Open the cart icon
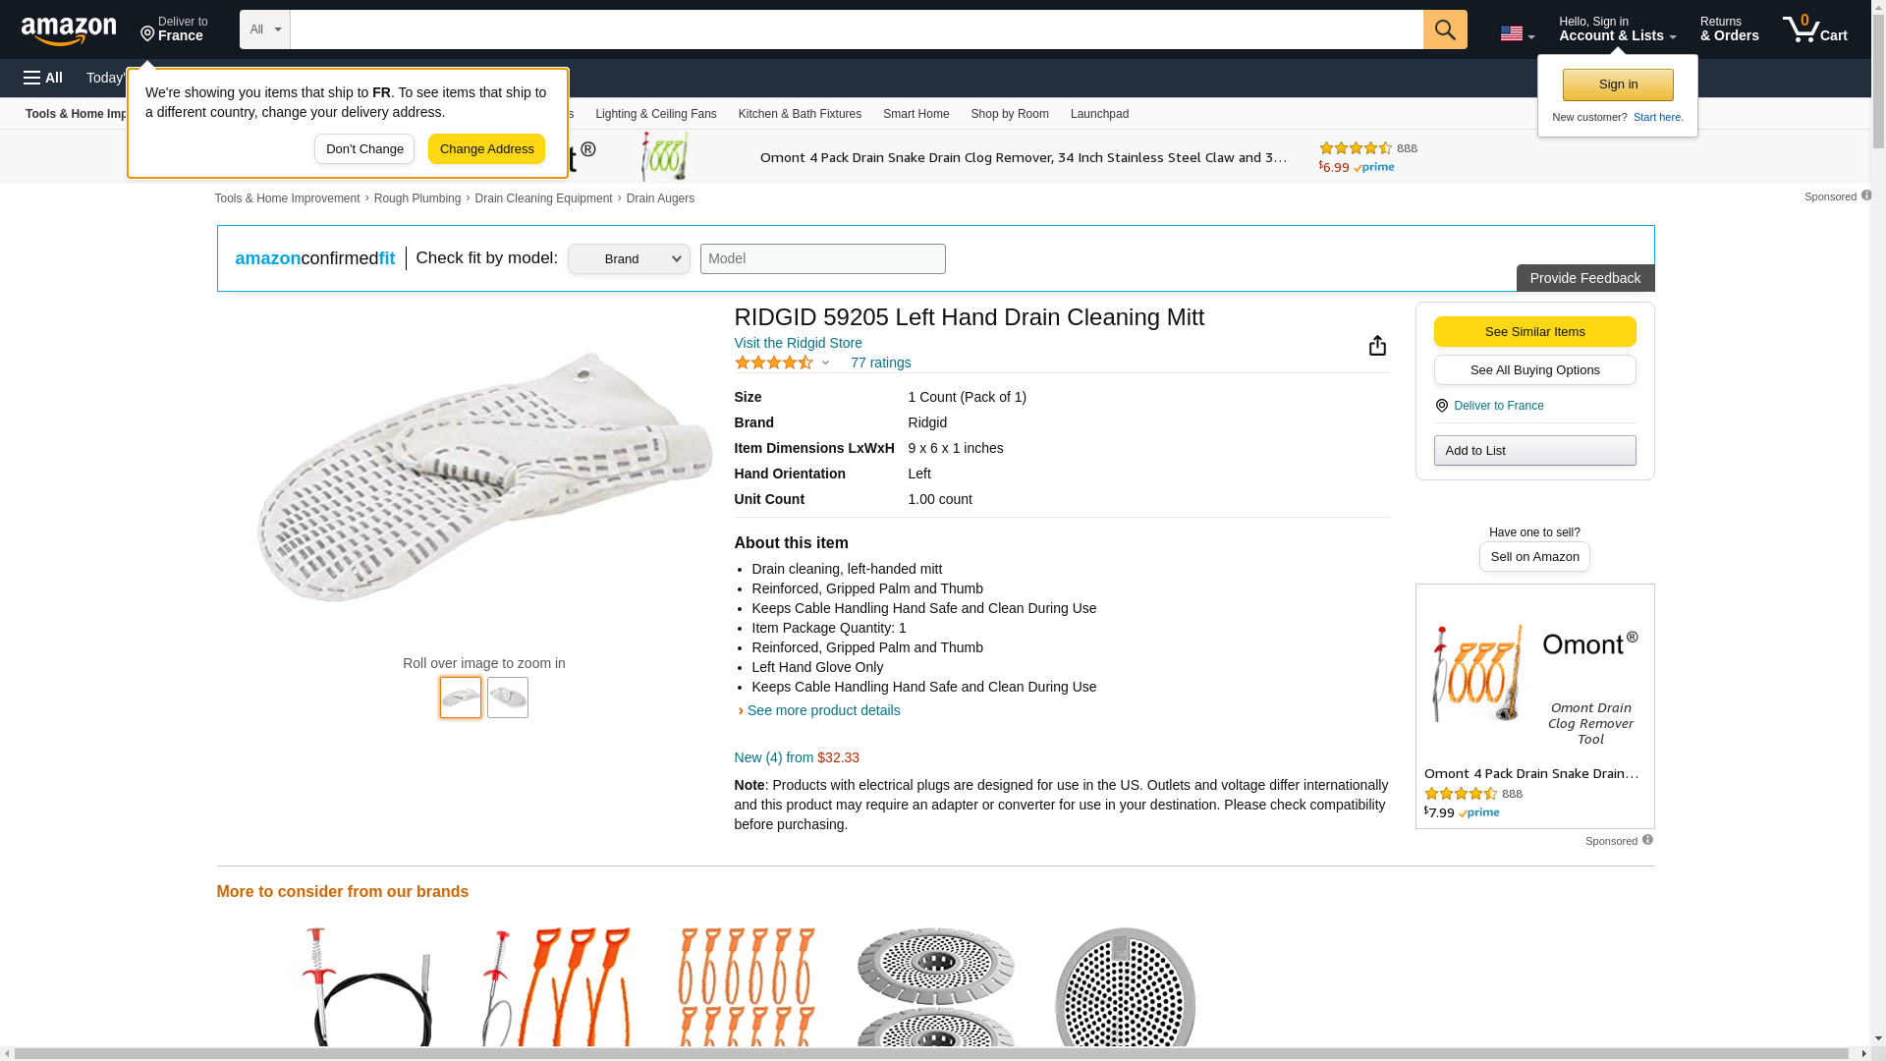1886x1061 pixels. point(1813,29)
